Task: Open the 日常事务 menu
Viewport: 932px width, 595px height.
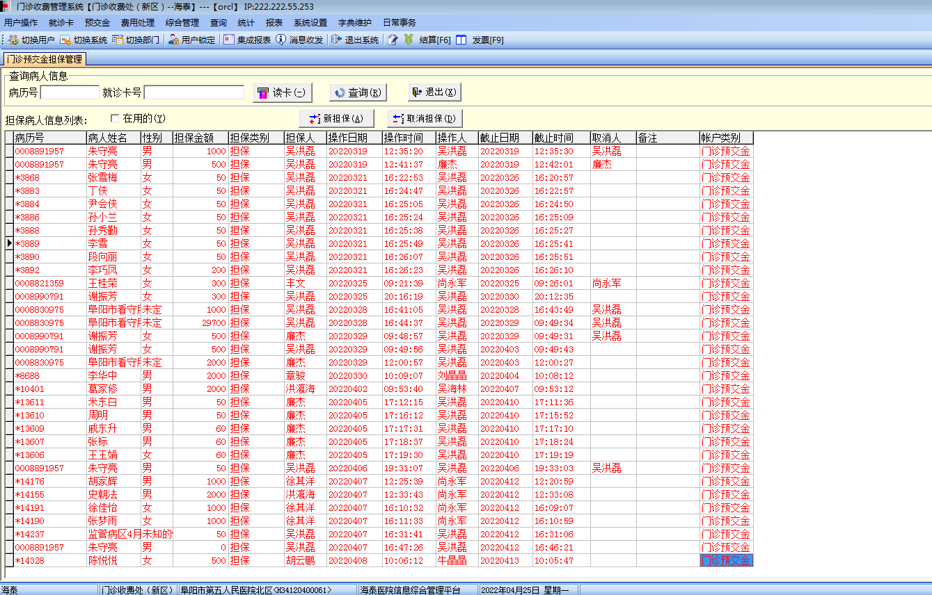Action: [400, 23]
